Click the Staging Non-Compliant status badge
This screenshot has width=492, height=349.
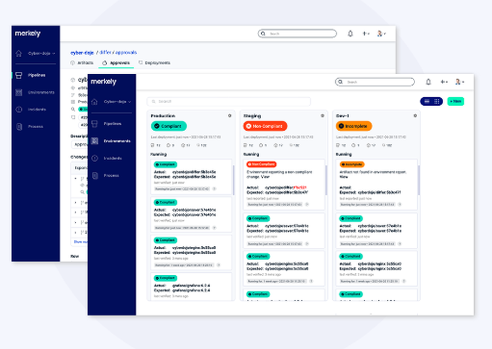(x=265, y=126)
